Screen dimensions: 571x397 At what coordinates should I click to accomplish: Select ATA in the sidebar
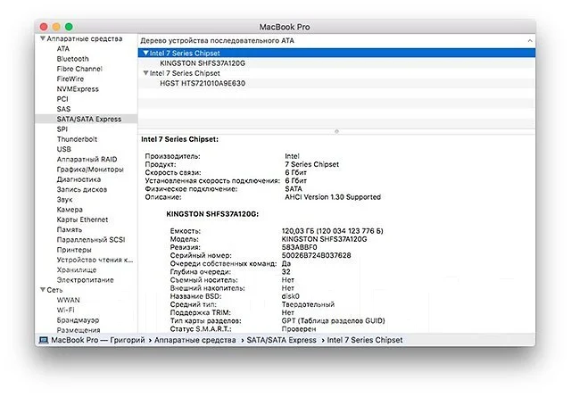click(x=63, y=49)
